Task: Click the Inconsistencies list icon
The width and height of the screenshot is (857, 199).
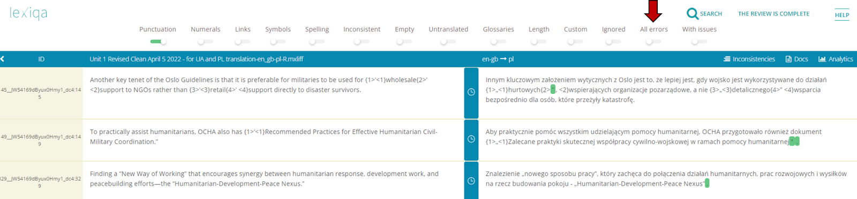Action: click(x=727, y=59)
